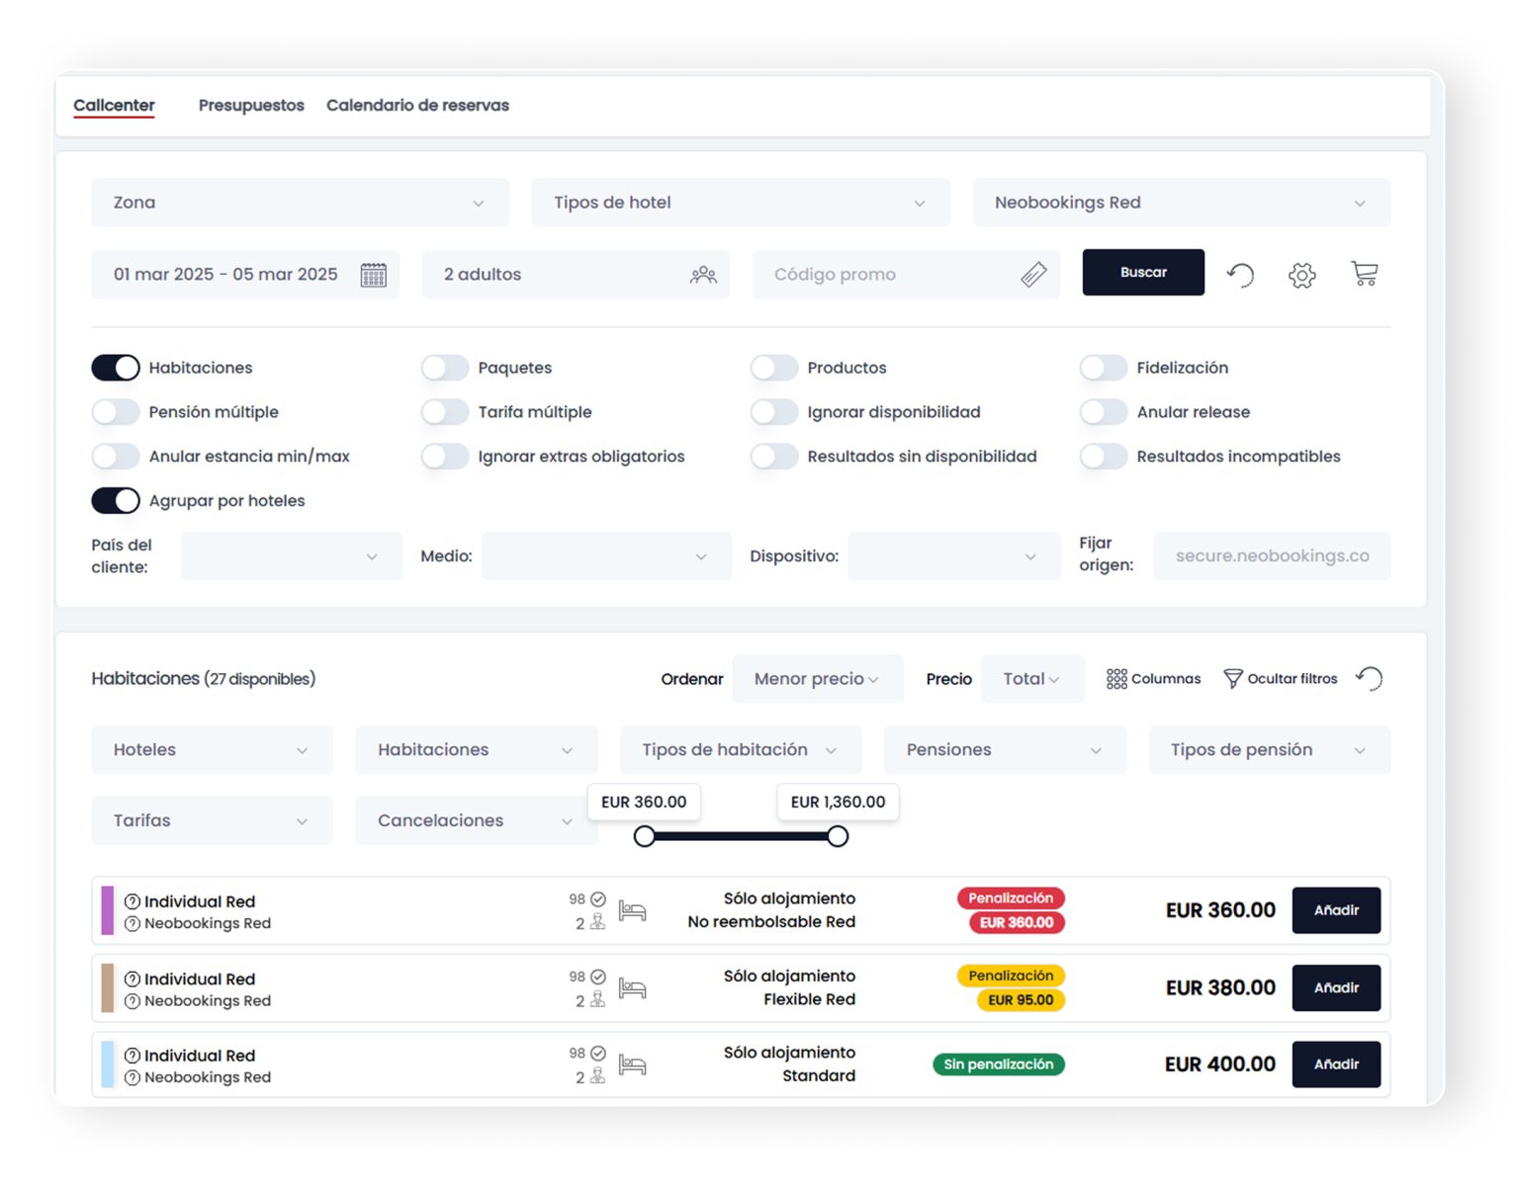Open the Columnas grid icon

pos(1117,679)
